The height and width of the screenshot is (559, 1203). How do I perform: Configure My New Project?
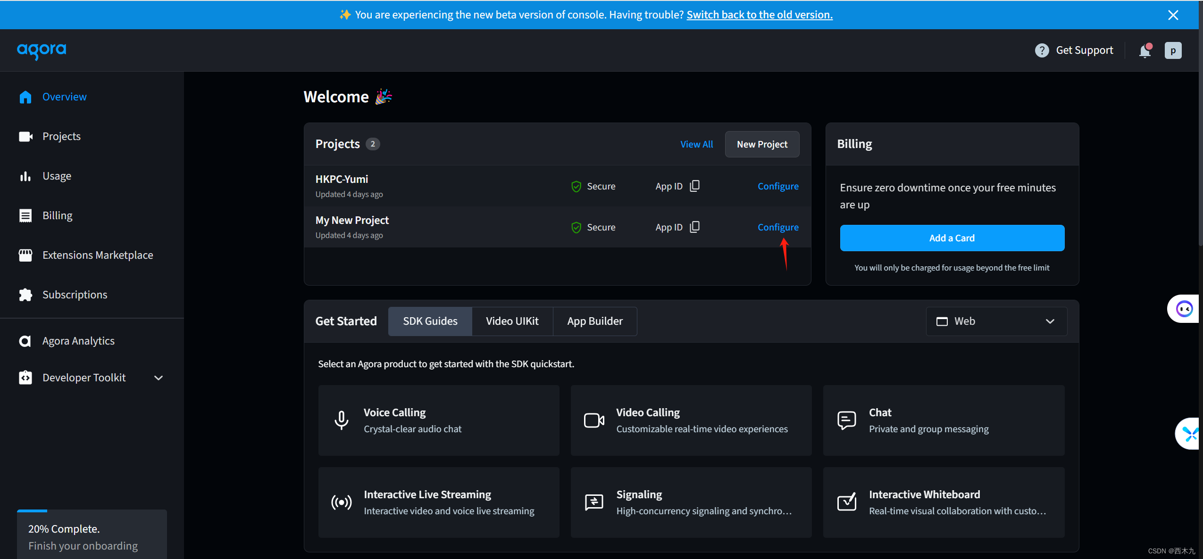click(x=778, y=227)
